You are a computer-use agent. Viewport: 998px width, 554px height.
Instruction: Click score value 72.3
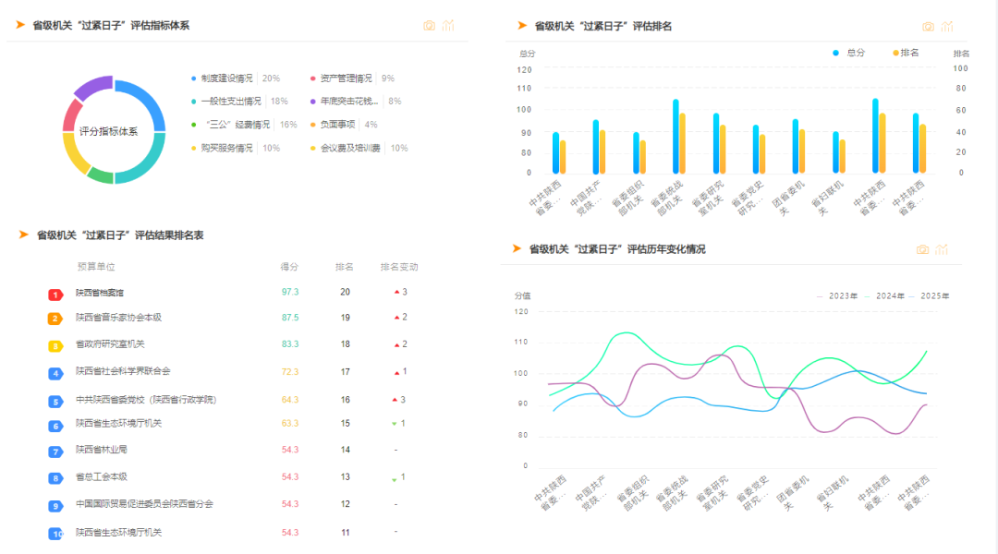(x=290, y=371)
